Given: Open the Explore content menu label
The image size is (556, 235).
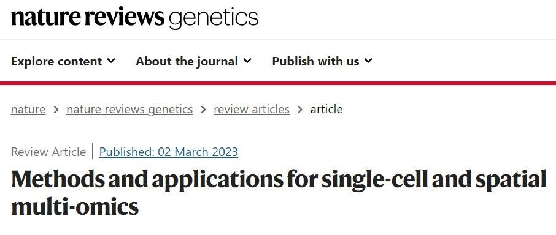Looking at the screenshot, I should [56, 61].
